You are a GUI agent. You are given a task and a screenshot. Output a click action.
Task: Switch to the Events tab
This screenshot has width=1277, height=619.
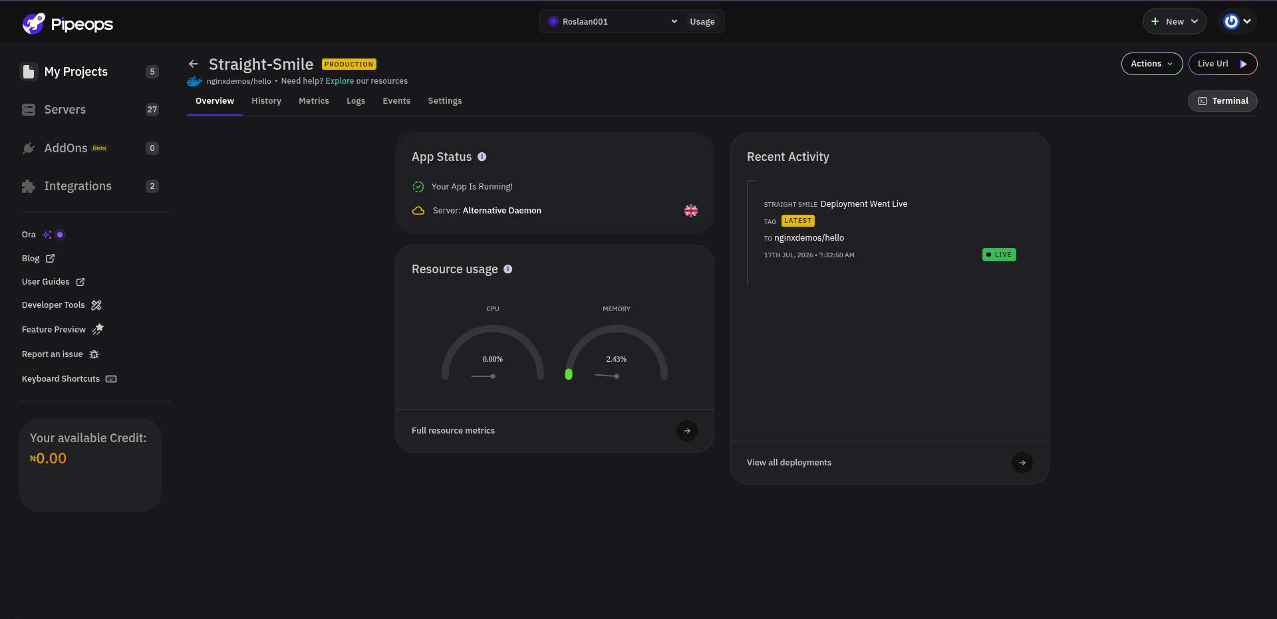pyautogui.click(x=396, y=101)
